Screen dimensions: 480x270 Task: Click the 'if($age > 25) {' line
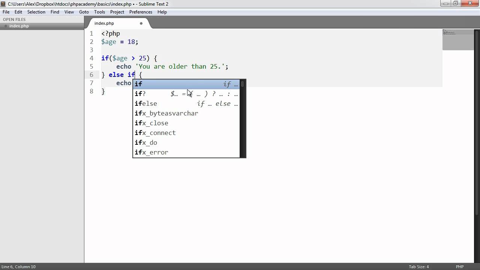129,58
